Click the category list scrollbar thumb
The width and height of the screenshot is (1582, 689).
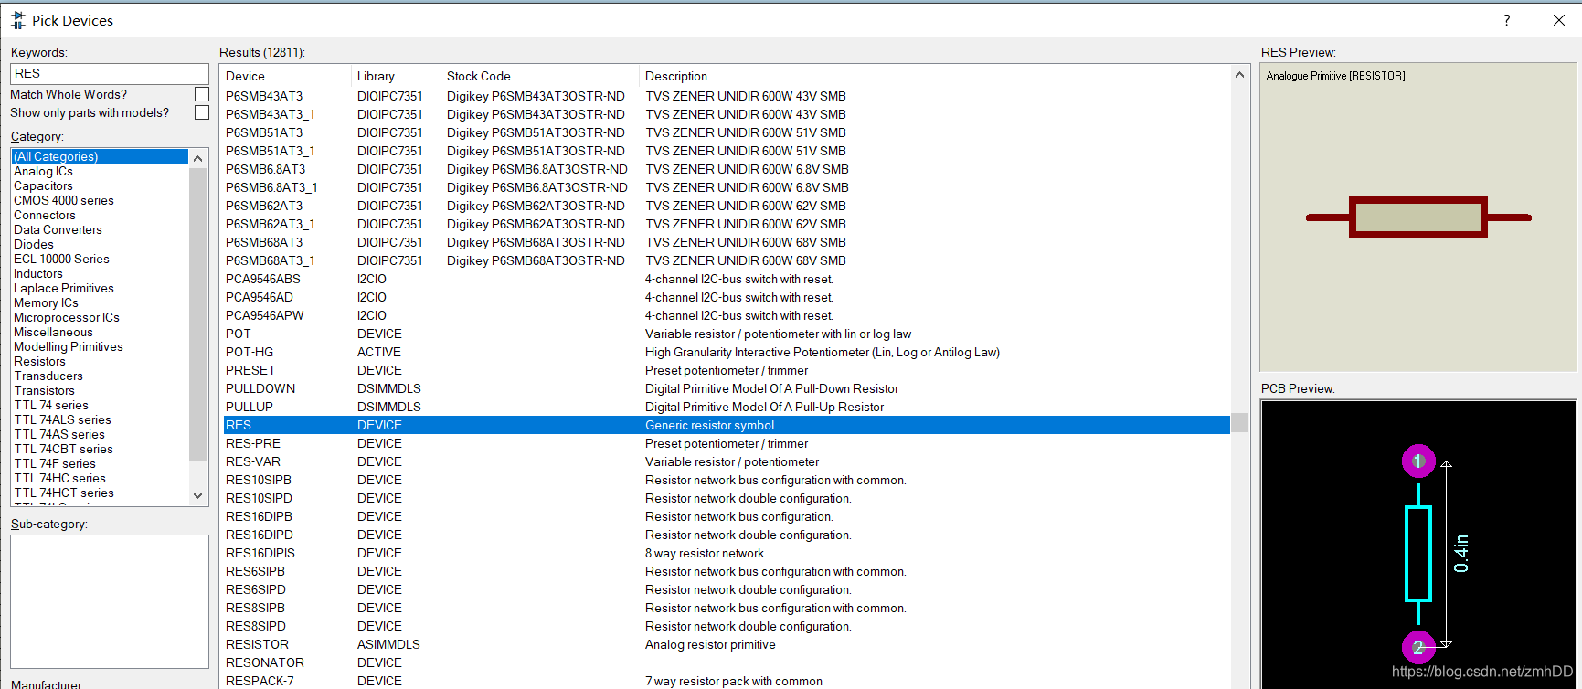[x=197, y=314]
